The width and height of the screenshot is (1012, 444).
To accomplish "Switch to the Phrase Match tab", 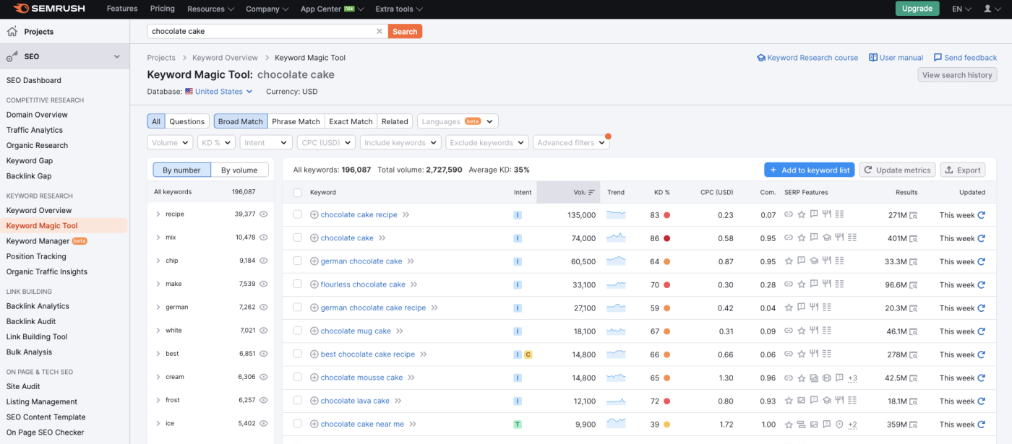I will [x=296, y=121].
